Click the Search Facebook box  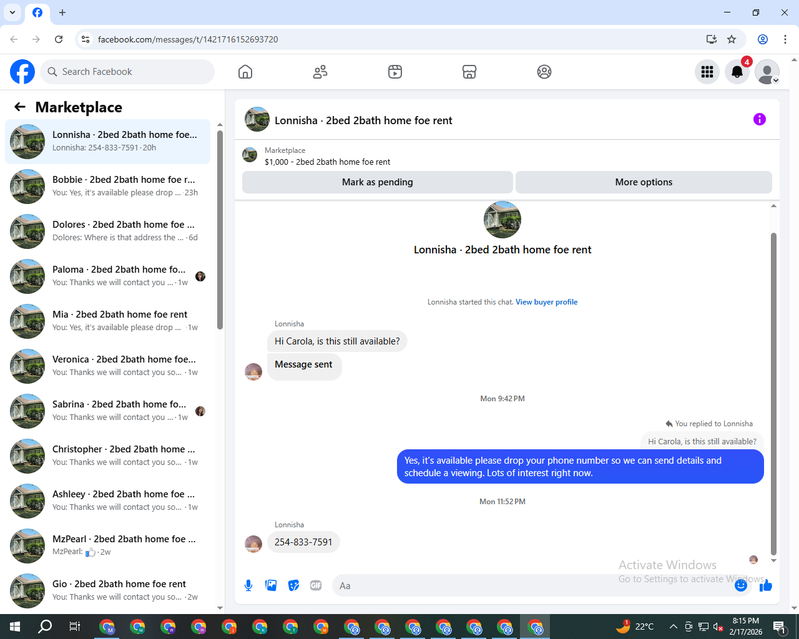127,72
